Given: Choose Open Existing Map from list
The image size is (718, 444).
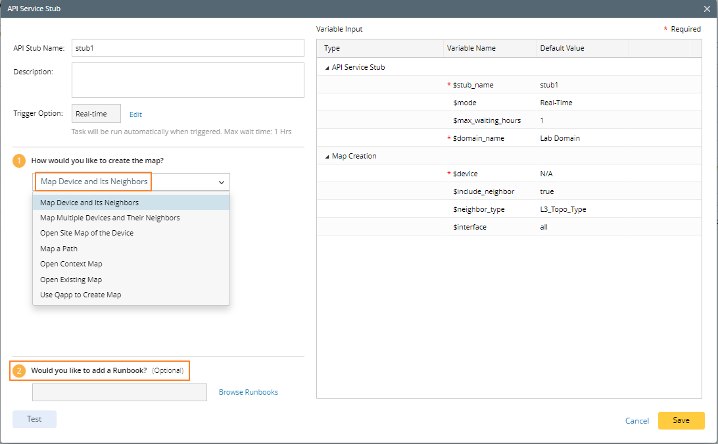Looking at the screenshot, I should pos(71,280).
